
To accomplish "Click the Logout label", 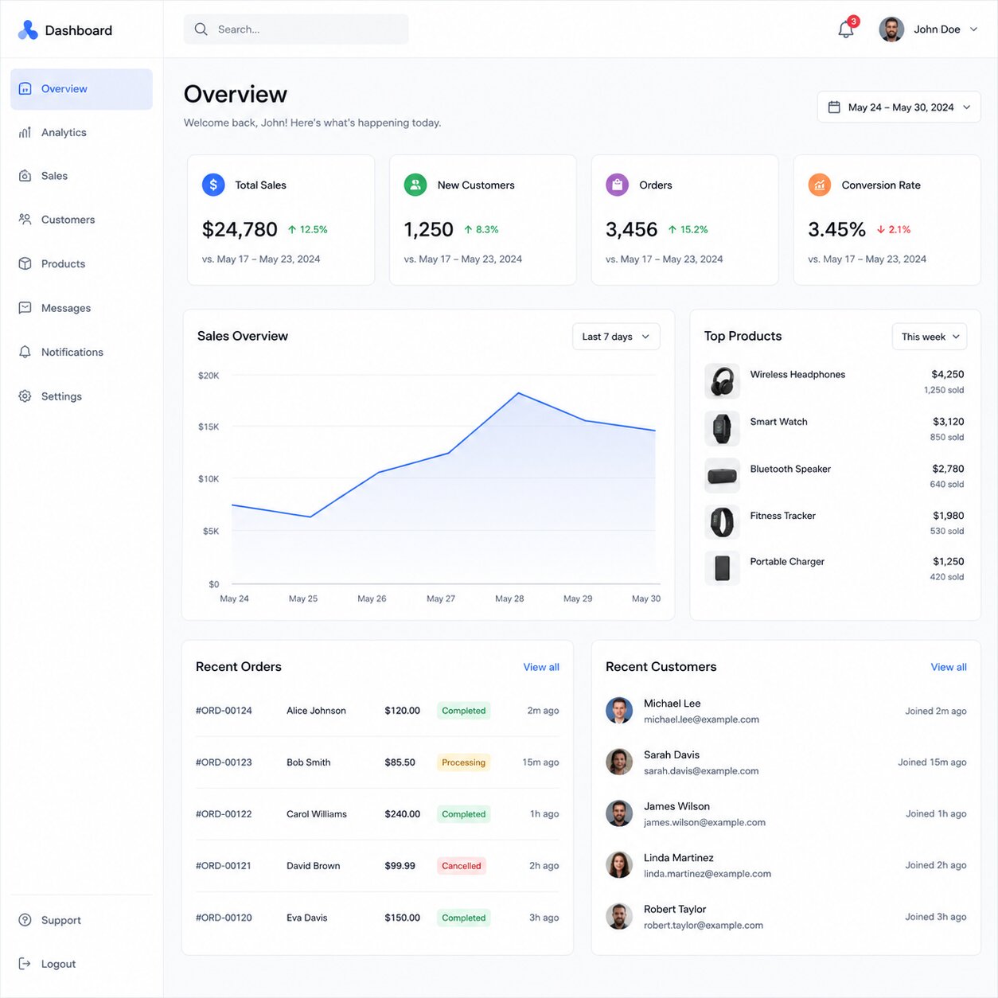I will (58, 964).
